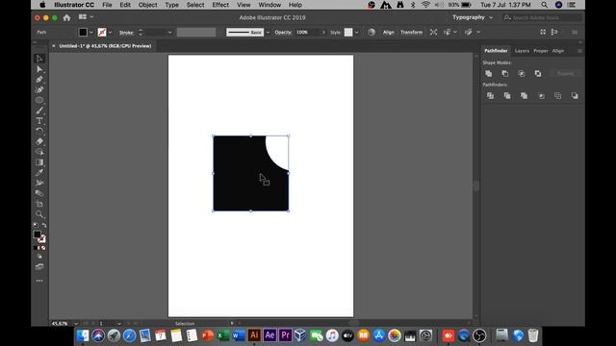This screenshot has height=346, width=616.
Task: Click the Align button in control bar
Action: [x=389, y=32]
